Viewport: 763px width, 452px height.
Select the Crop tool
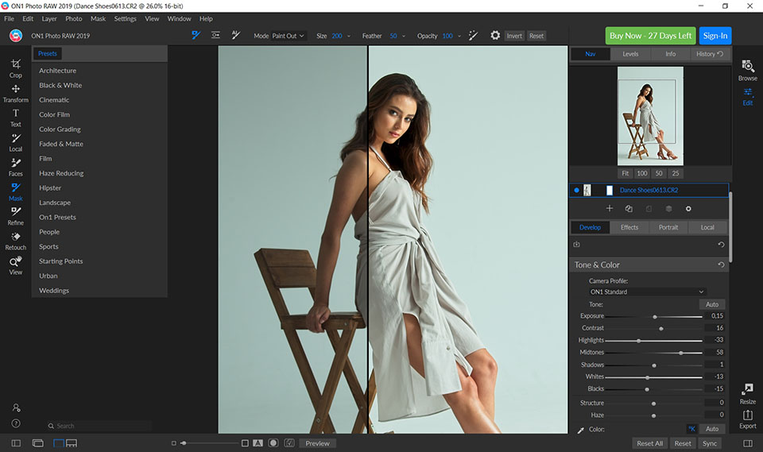[16, 68]
